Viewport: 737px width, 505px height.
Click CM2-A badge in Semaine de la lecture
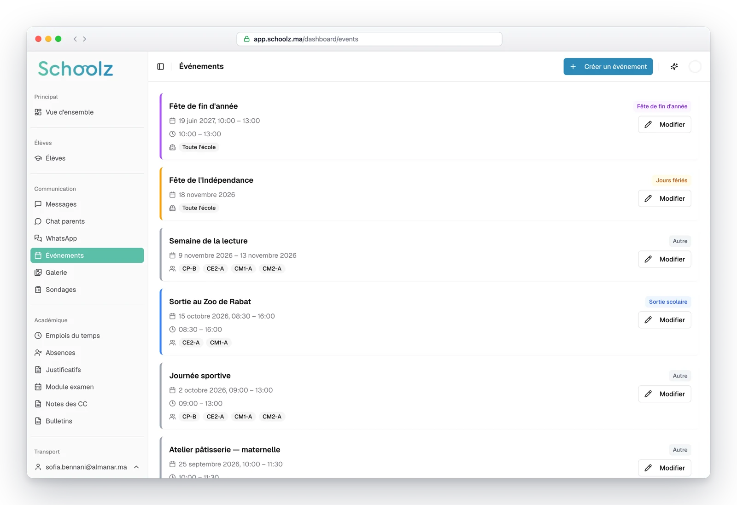tap(272, 269)
